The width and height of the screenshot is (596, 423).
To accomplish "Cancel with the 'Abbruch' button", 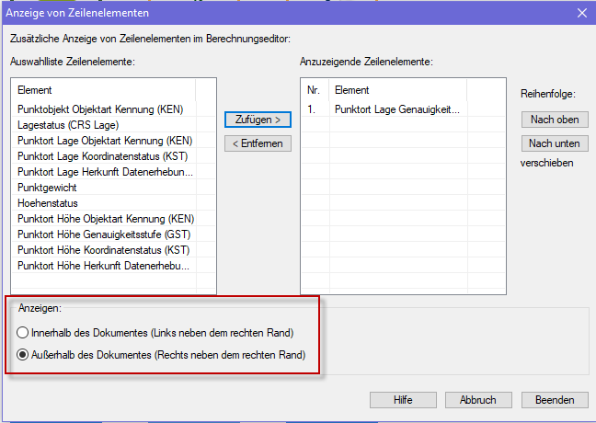I will pyautogui.click(x=478, y=400).
